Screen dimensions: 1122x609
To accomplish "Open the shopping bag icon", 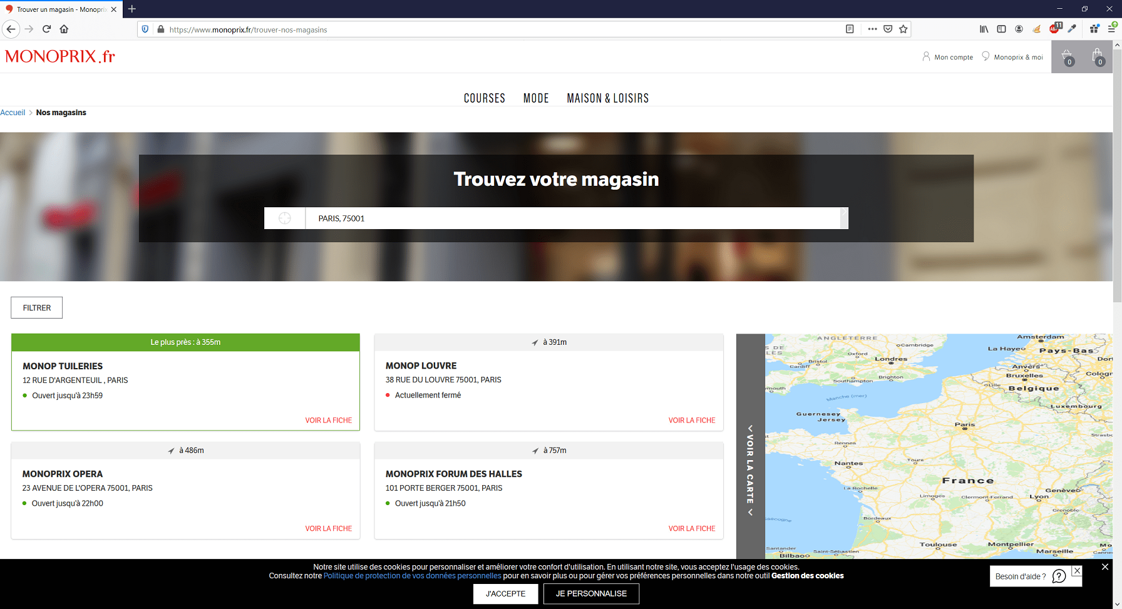I will [x=1098, y=56].
